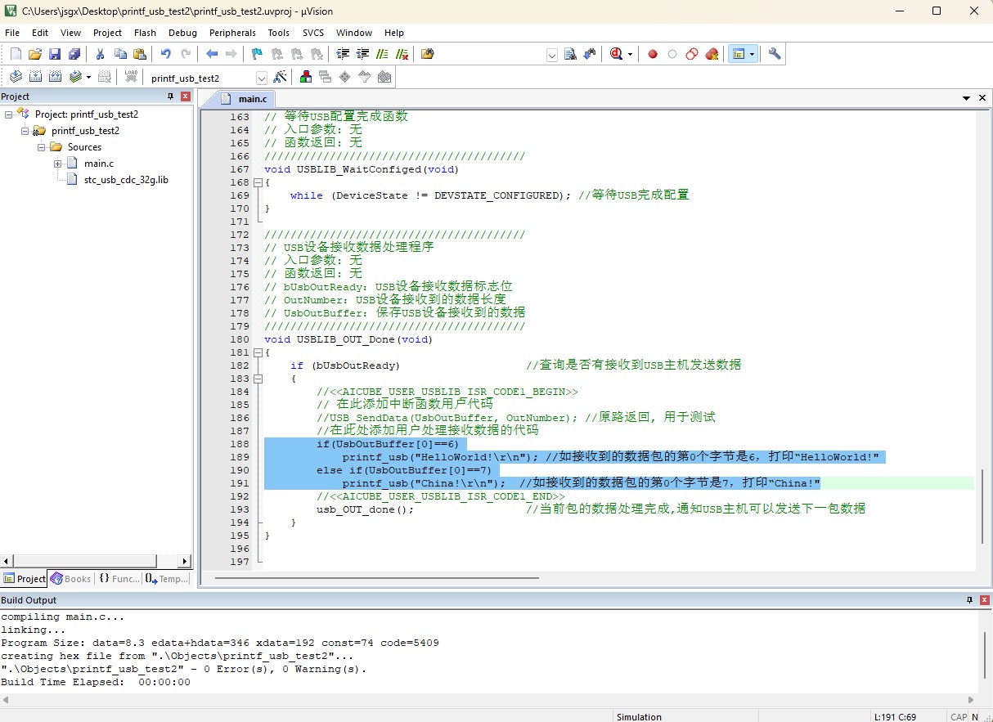Viewport: 993px width, 722px height.
Task: Insert a breakpoint with the red dot icon
Action: pos(653,54)
